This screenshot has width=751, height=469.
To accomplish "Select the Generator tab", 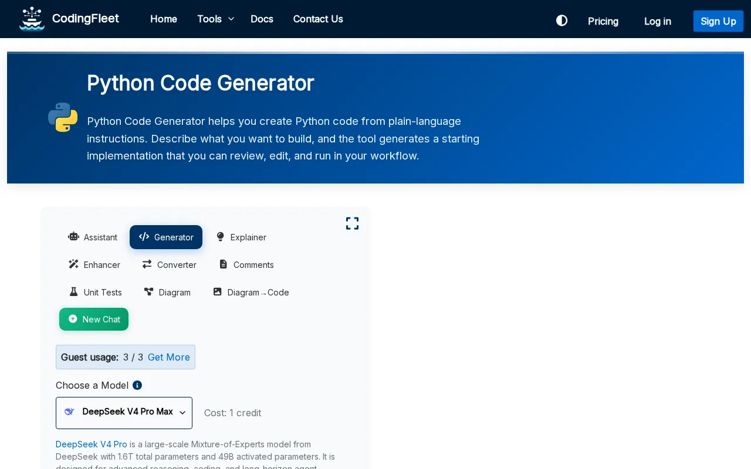I will pos(166,237).
